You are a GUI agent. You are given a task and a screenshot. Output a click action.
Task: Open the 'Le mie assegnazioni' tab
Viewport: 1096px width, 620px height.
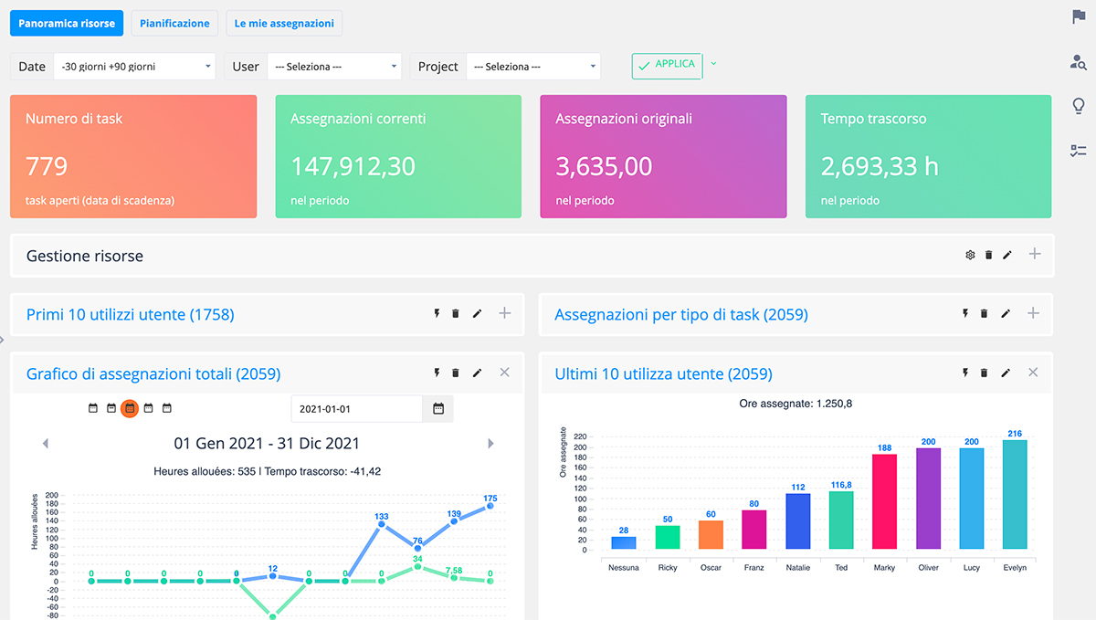[284, 23]
